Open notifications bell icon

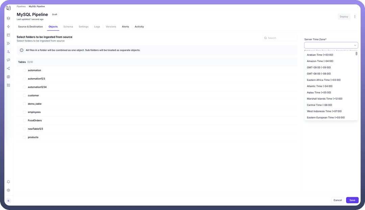pos(8,182)
